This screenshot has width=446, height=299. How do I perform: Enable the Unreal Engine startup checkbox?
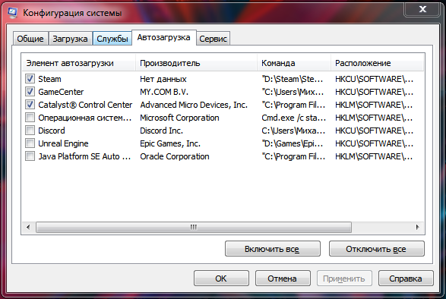[x=30, y=143]
